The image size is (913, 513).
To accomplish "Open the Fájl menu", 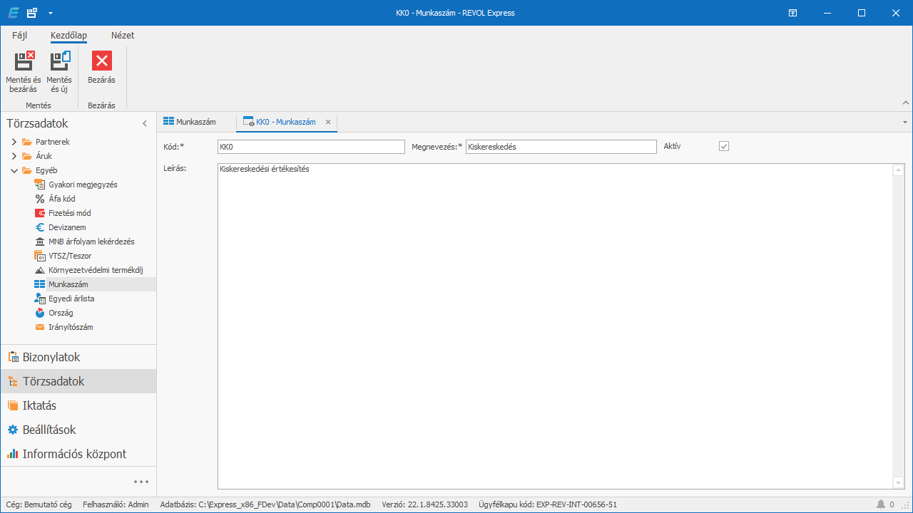I will pos(19,36).
